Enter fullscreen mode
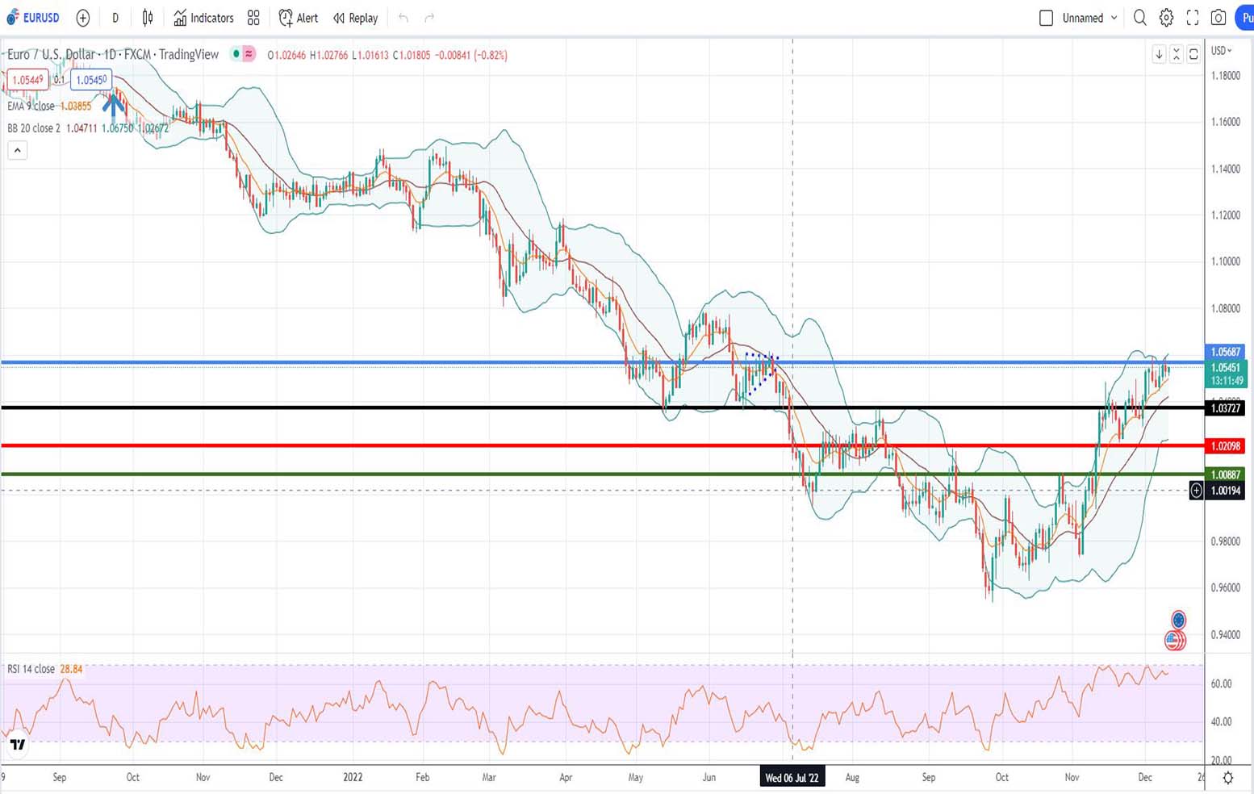The width and height of the screenshot is (1254, 794). tap(1193, 18)
